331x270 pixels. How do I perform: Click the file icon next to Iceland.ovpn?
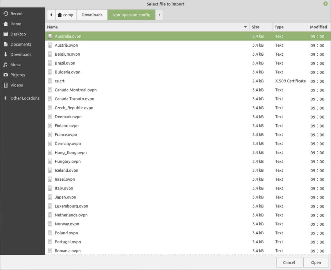[50, 170]
